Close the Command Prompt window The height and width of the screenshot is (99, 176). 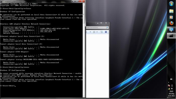(82, 1)
